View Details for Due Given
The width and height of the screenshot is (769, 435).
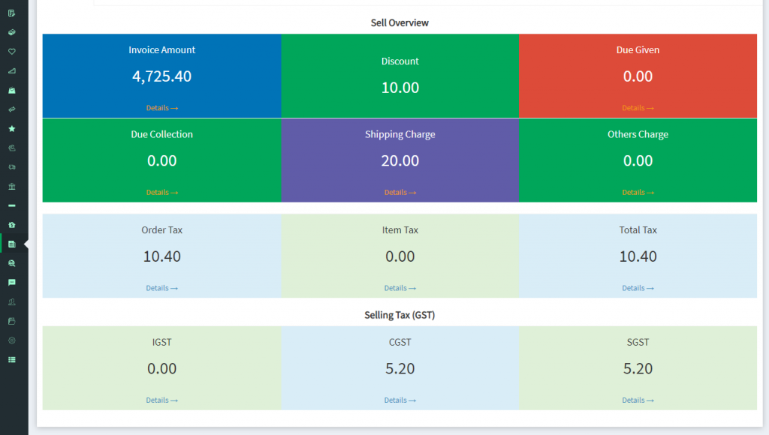tap(638, 108)
